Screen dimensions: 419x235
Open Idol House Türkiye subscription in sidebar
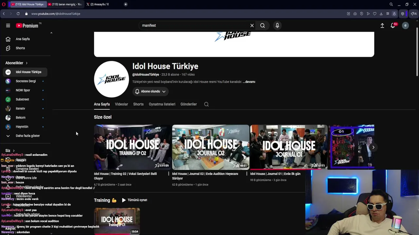pyautogui.click(x=25, y=72)
